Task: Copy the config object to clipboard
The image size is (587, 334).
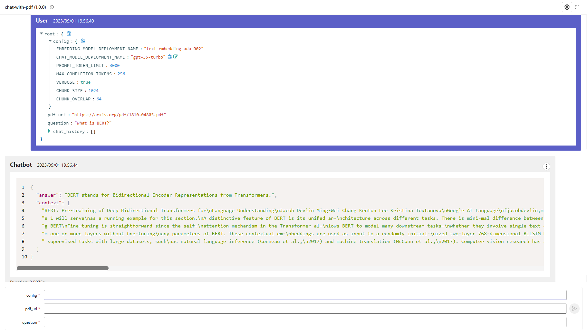Action: (x=83, y=41)
